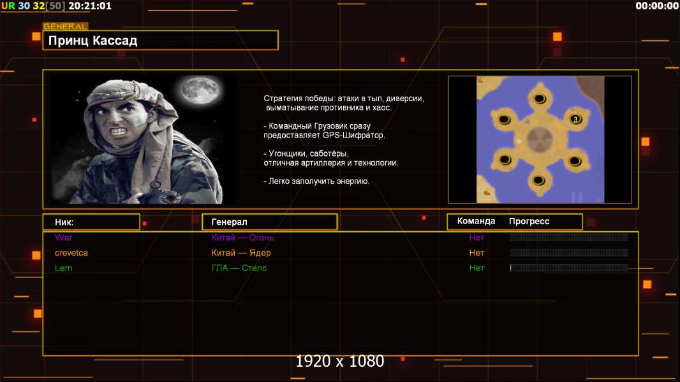Click the "Нет" team value for crevetca
The width and height of the screenshot is (680, 382).
(x=477, y=253)
